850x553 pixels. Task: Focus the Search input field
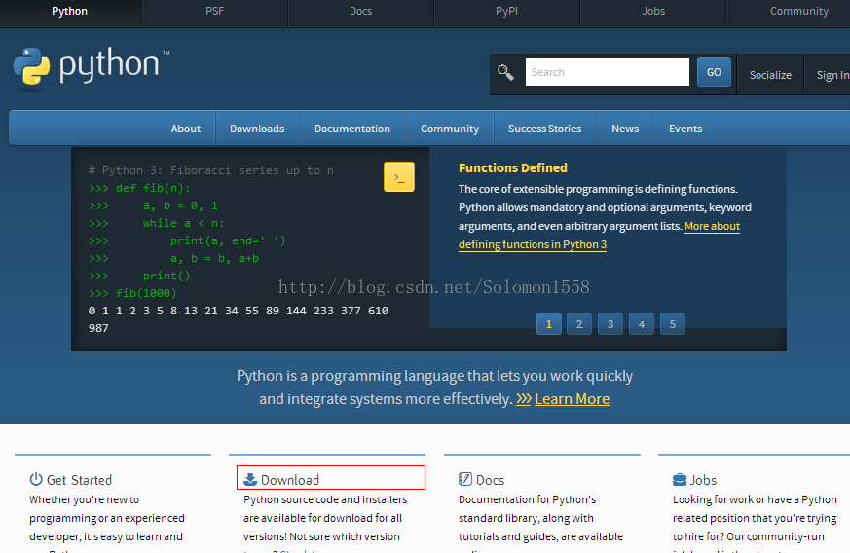tap(608, 72)
